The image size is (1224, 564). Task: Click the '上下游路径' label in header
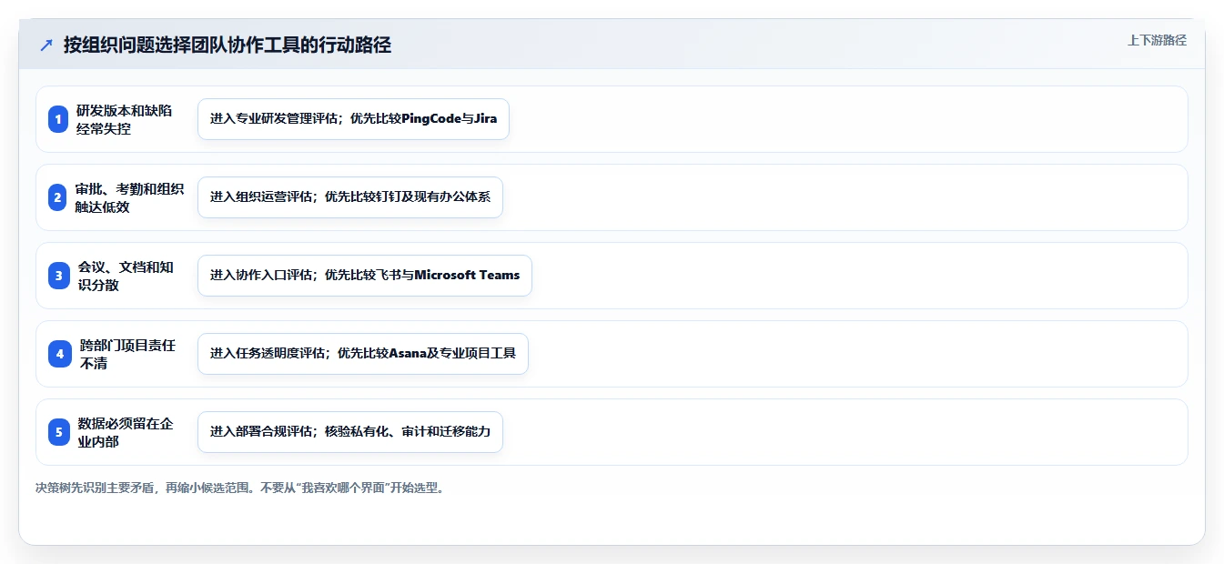(1157, 40)
